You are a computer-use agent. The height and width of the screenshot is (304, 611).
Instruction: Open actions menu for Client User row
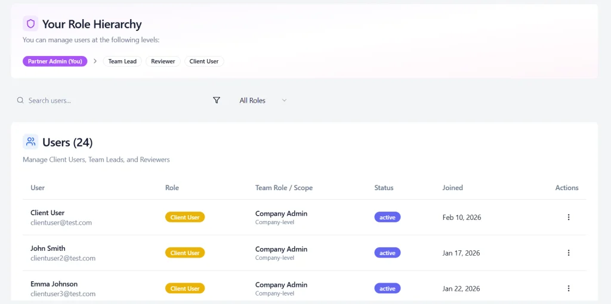coord(568,218)
